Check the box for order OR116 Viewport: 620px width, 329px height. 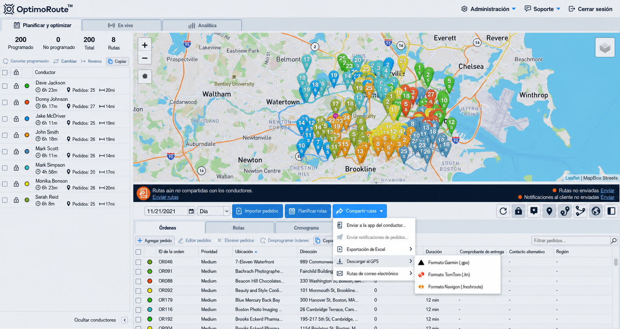click(138, 310)
